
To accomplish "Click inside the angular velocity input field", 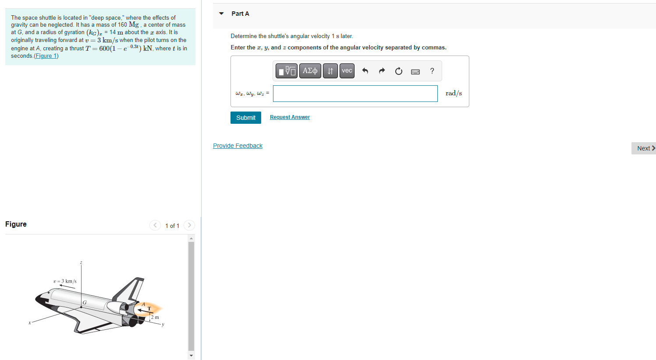I will point(355,93).
